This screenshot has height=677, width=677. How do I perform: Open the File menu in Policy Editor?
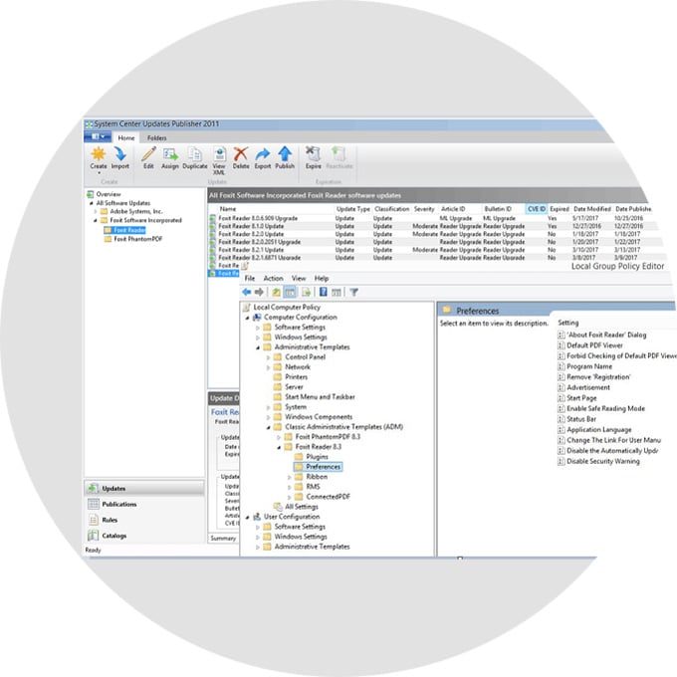click(x=250, y=279)
